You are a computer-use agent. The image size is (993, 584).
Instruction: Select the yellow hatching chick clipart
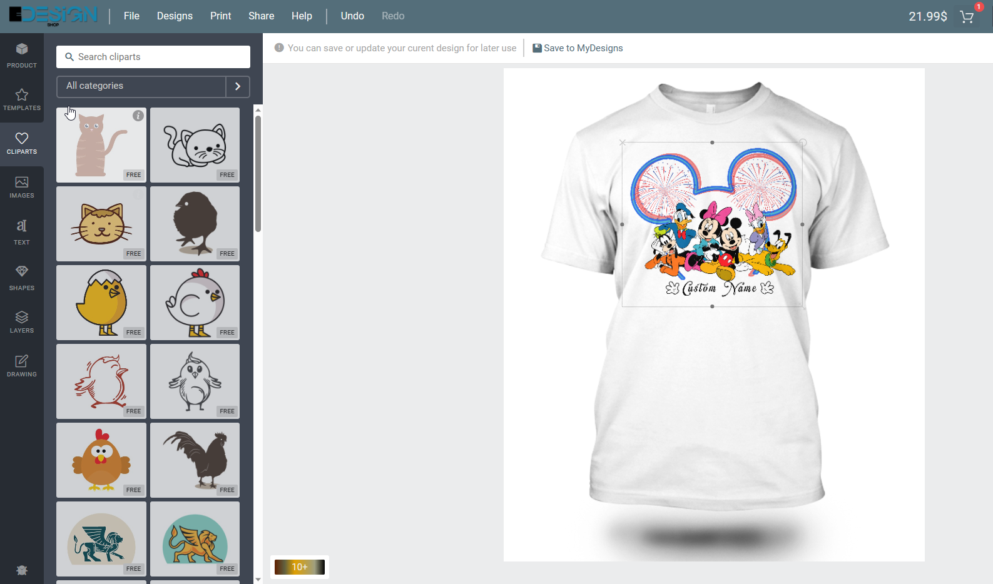coord(101,303)
